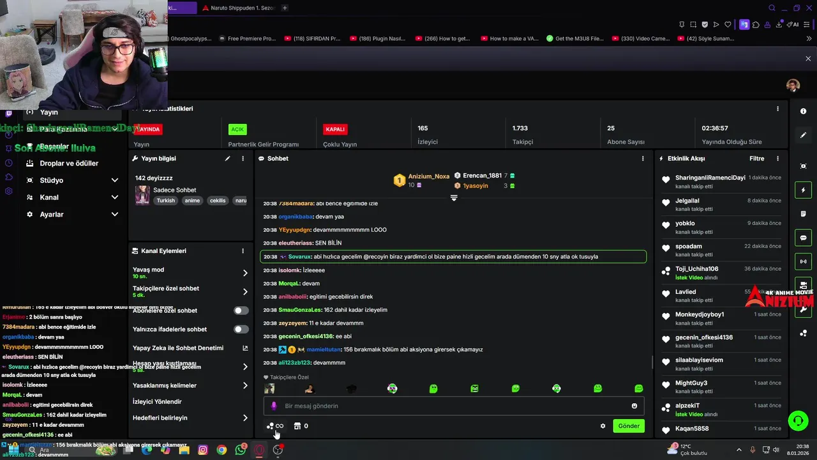Click the chat scrollbar
This screenshot has height=460, width=817.
point(652,362)
